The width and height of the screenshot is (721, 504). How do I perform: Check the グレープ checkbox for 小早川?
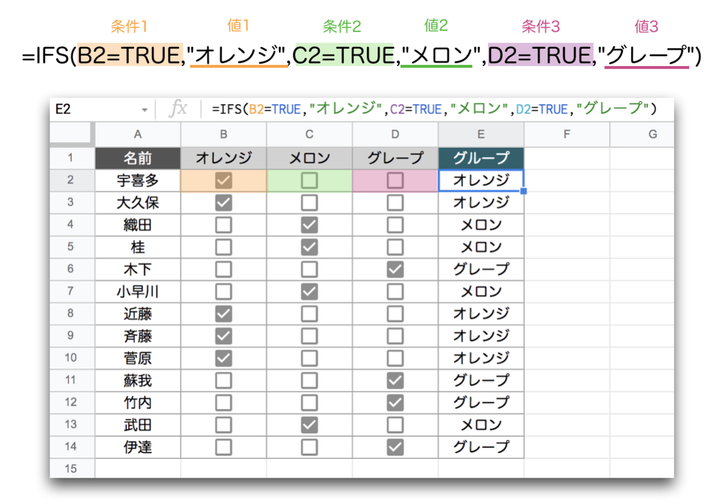395,291
